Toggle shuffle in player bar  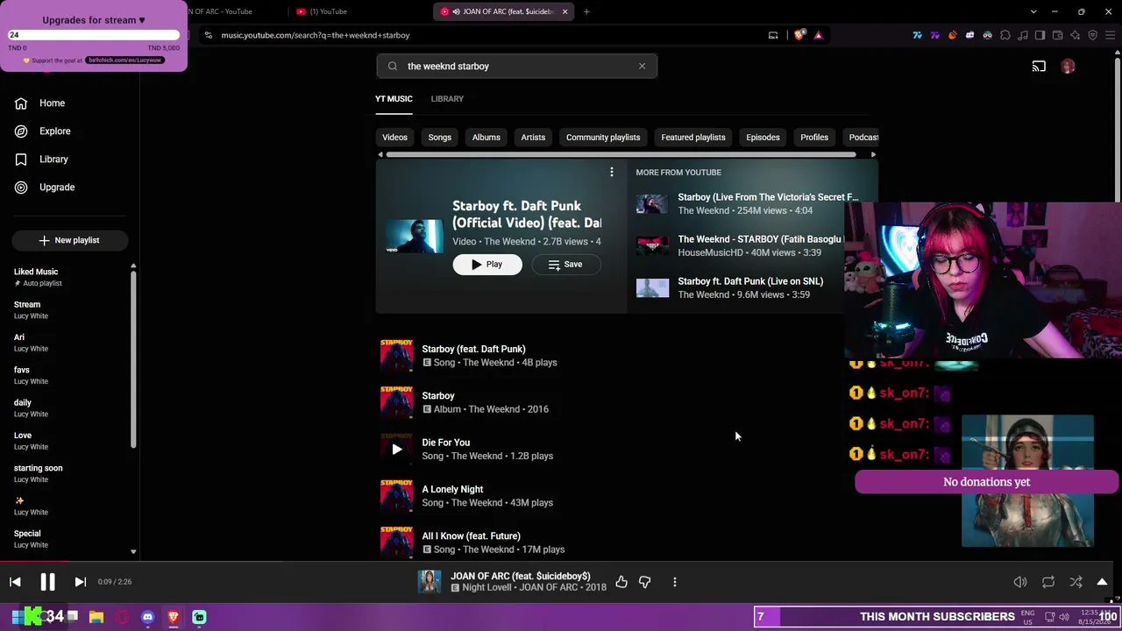coord(1076,582)
